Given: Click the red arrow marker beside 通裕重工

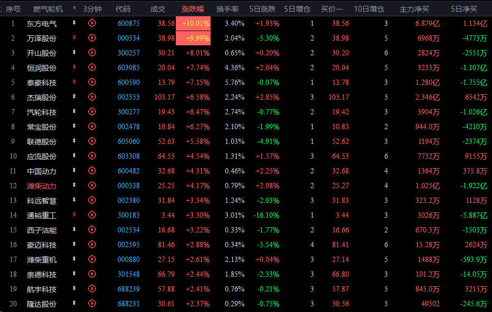Looking at the screenshot, I should 74,215.
